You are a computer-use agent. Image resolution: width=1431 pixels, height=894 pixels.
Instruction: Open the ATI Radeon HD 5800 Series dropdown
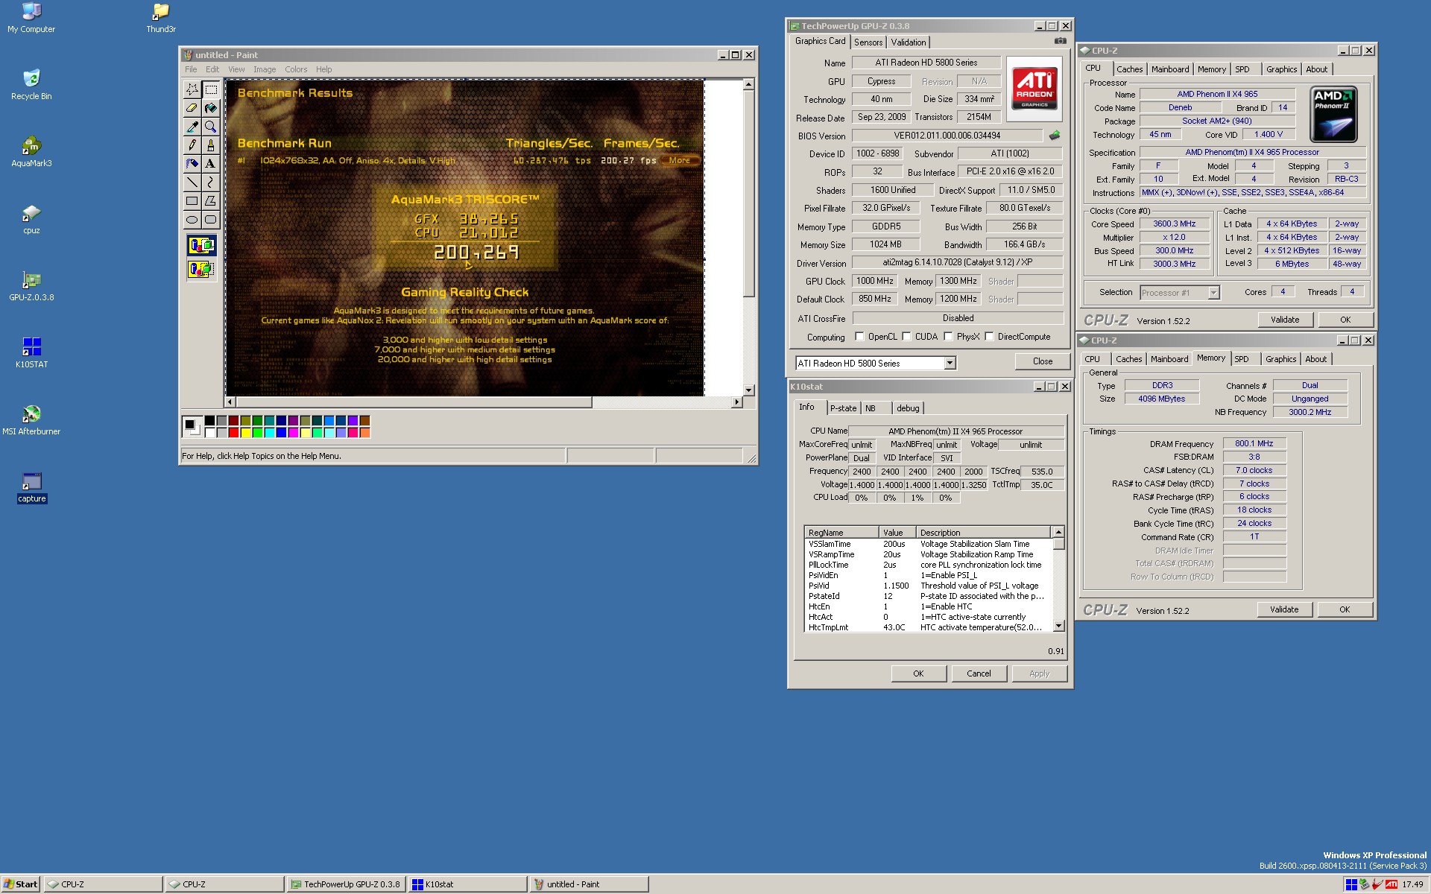click(950, 364)
